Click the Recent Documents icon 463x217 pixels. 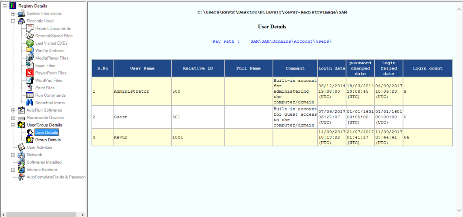coord(30,28)
